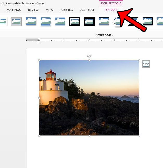
Task: Select the Simple Frame Black picture style
Action: click(104, 22)
